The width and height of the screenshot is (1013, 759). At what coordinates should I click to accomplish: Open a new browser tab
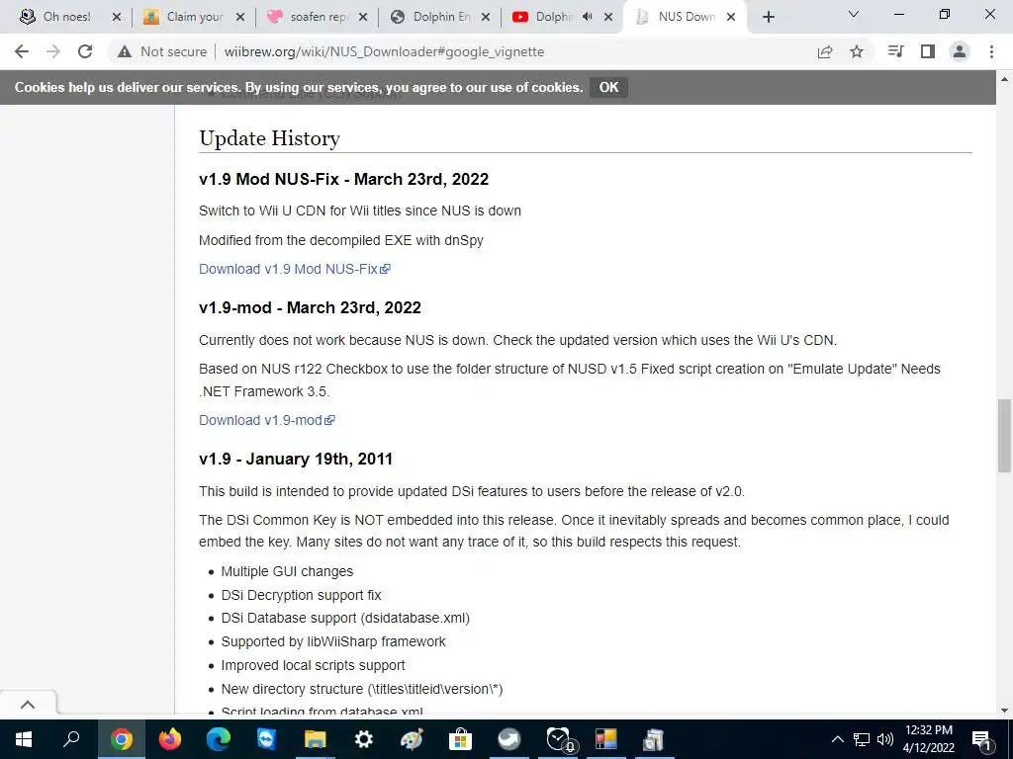point(768,18)
